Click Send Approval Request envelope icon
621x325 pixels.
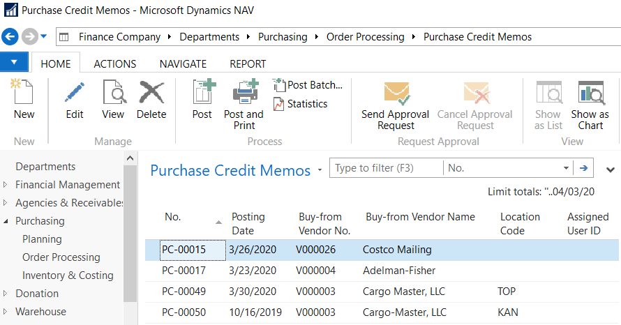[396, 93]
